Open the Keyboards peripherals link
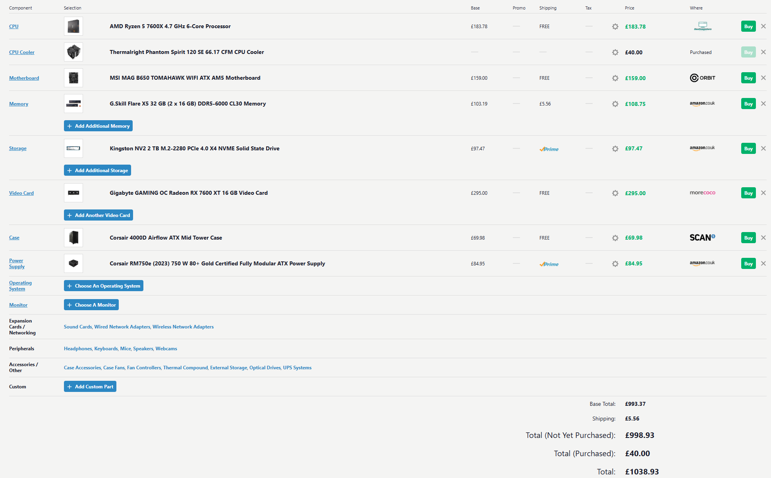The width and height of the screenshot is (771, 478). pyautogui.click(x=106, y=349)
